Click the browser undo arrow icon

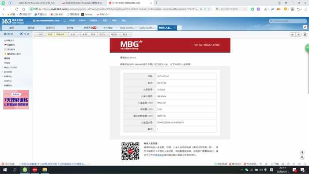[298, 9]
